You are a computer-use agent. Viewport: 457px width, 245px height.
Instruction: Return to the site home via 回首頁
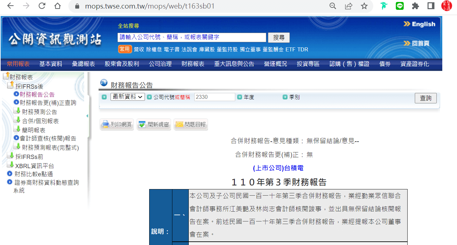click(416, 44)
